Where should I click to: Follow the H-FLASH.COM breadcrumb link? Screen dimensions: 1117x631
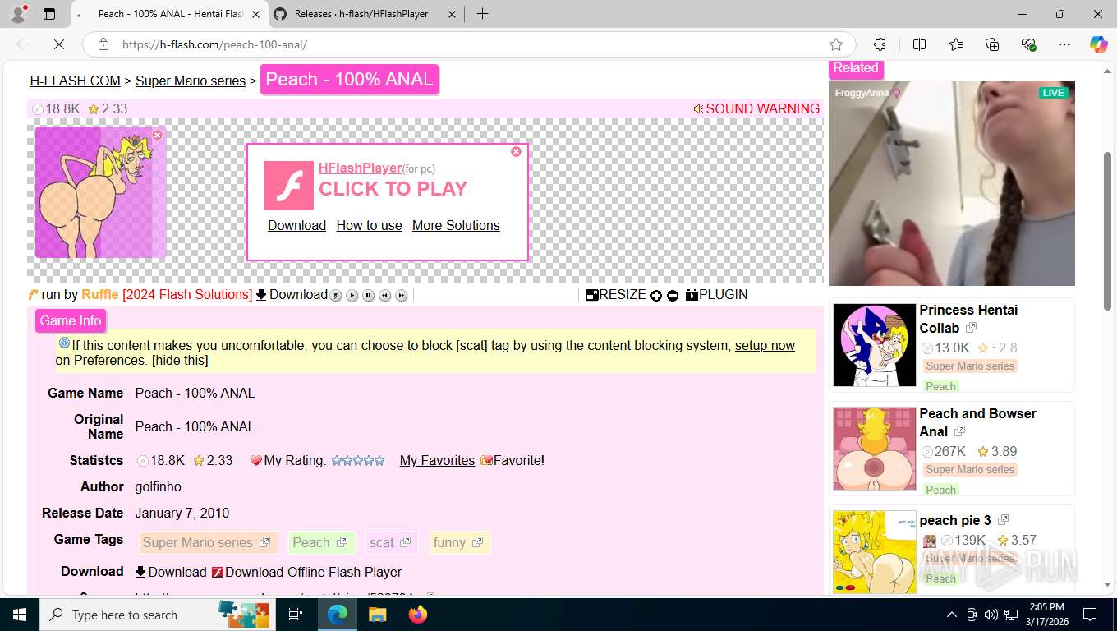76,81
